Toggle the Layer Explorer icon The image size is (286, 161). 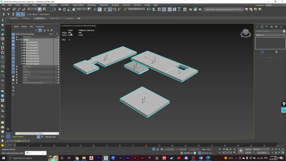coord(164,9)
